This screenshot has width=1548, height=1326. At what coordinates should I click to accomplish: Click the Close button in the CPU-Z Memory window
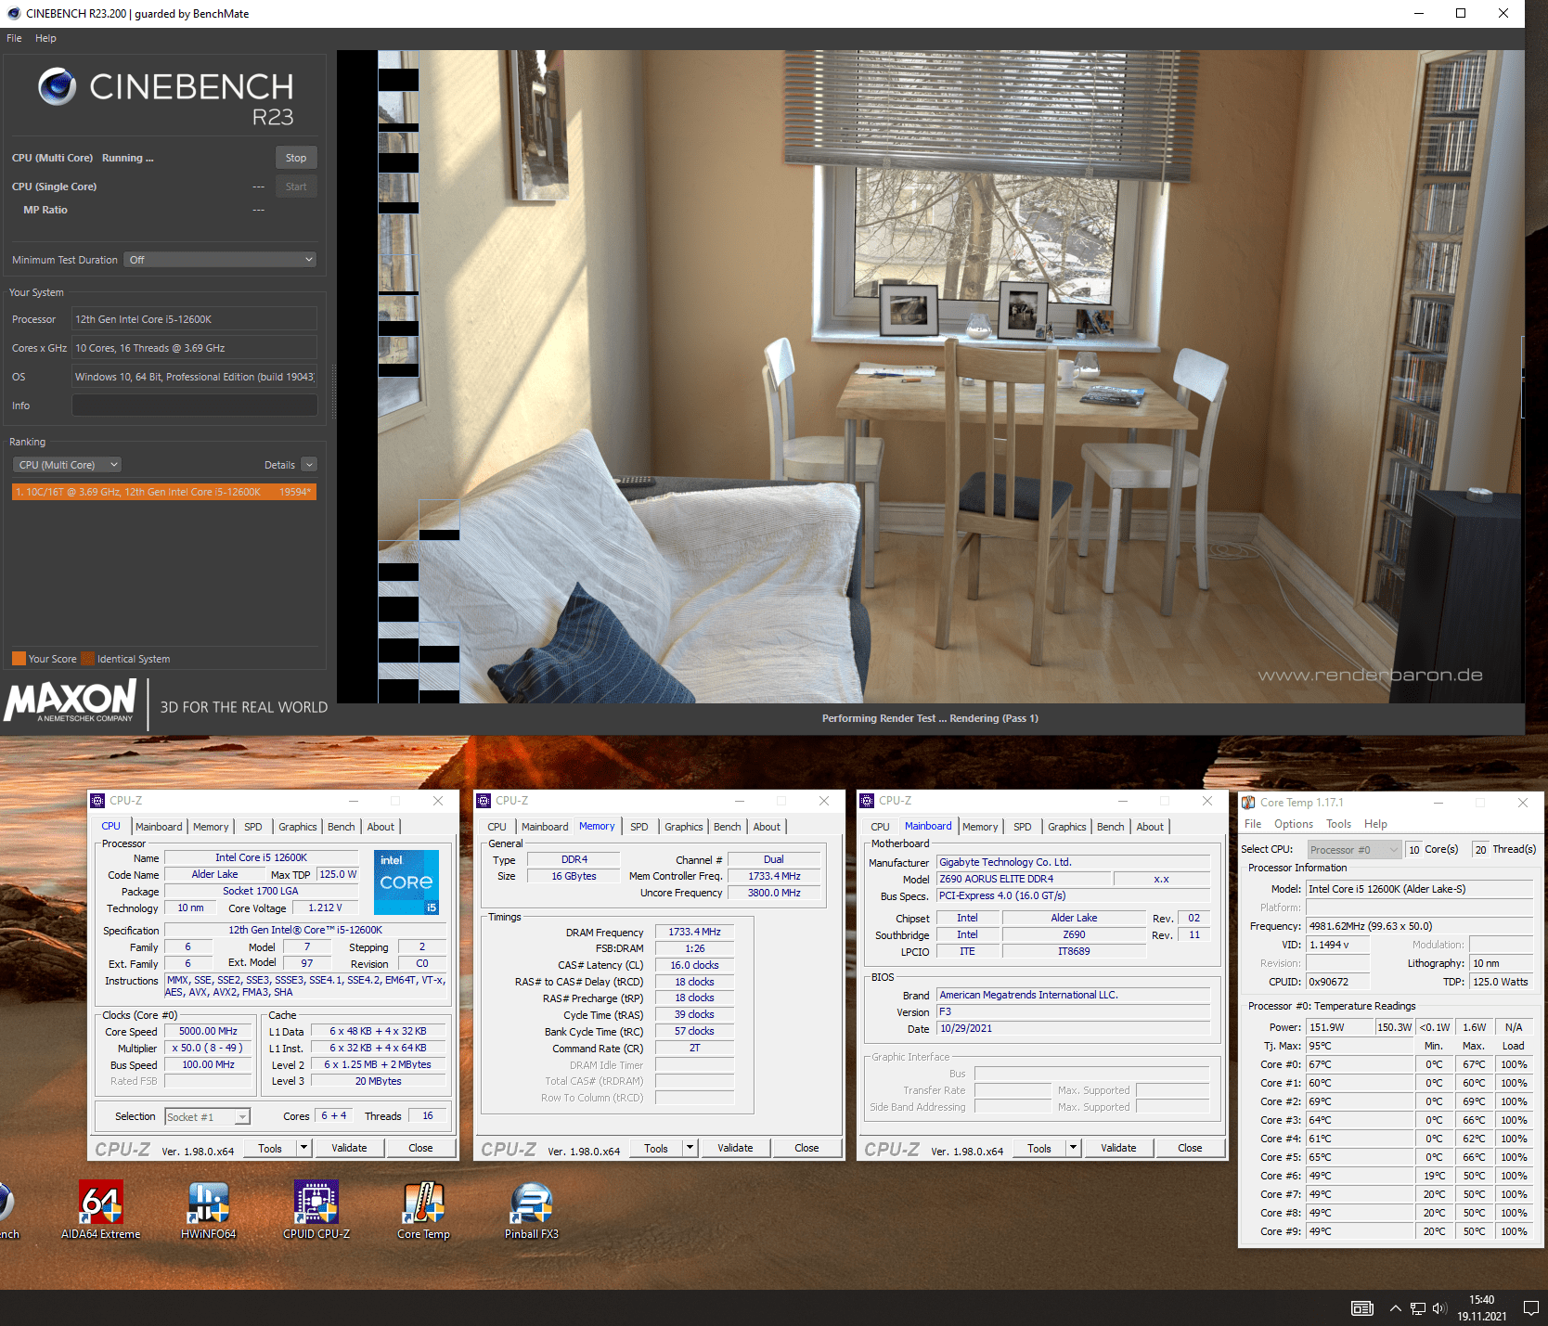(x=806, y=1148)
